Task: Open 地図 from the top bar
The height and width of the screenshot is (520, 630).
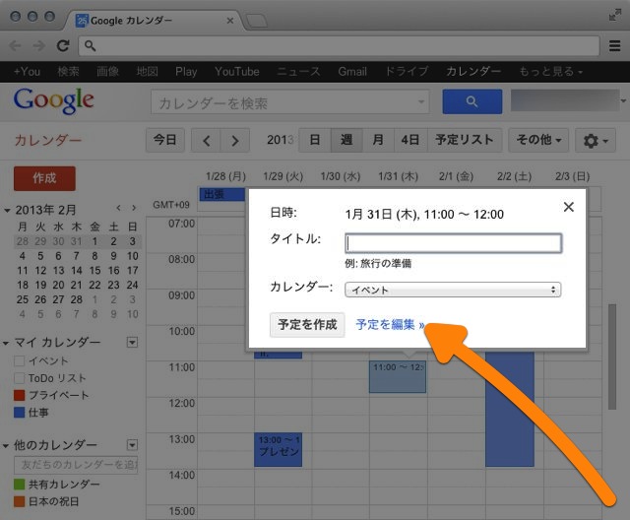Action: [x=147, y=72]
